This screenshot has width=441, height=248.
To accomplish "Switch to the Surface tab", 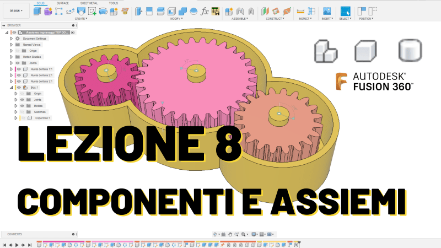I will [x=63, y=3].
